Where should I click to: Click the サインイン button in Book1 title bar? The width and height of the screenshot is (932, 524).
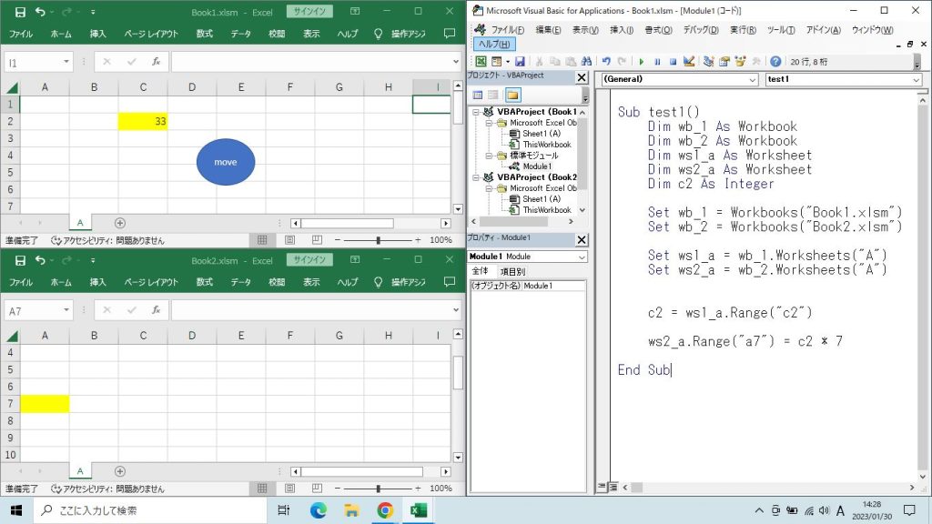tap(309, 12)
